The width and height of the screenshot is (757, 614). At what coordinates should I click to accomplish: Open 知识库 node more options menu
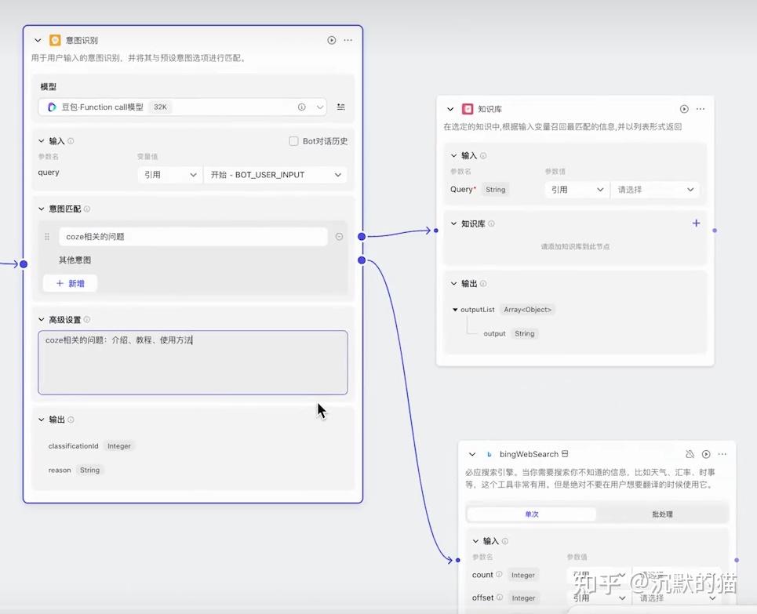701,109
